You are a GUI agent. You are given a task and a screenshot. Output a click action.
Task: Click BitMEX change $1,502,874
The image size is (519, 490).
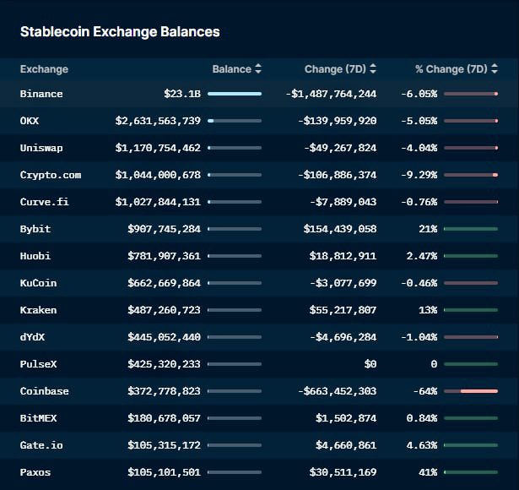[346, 418]
